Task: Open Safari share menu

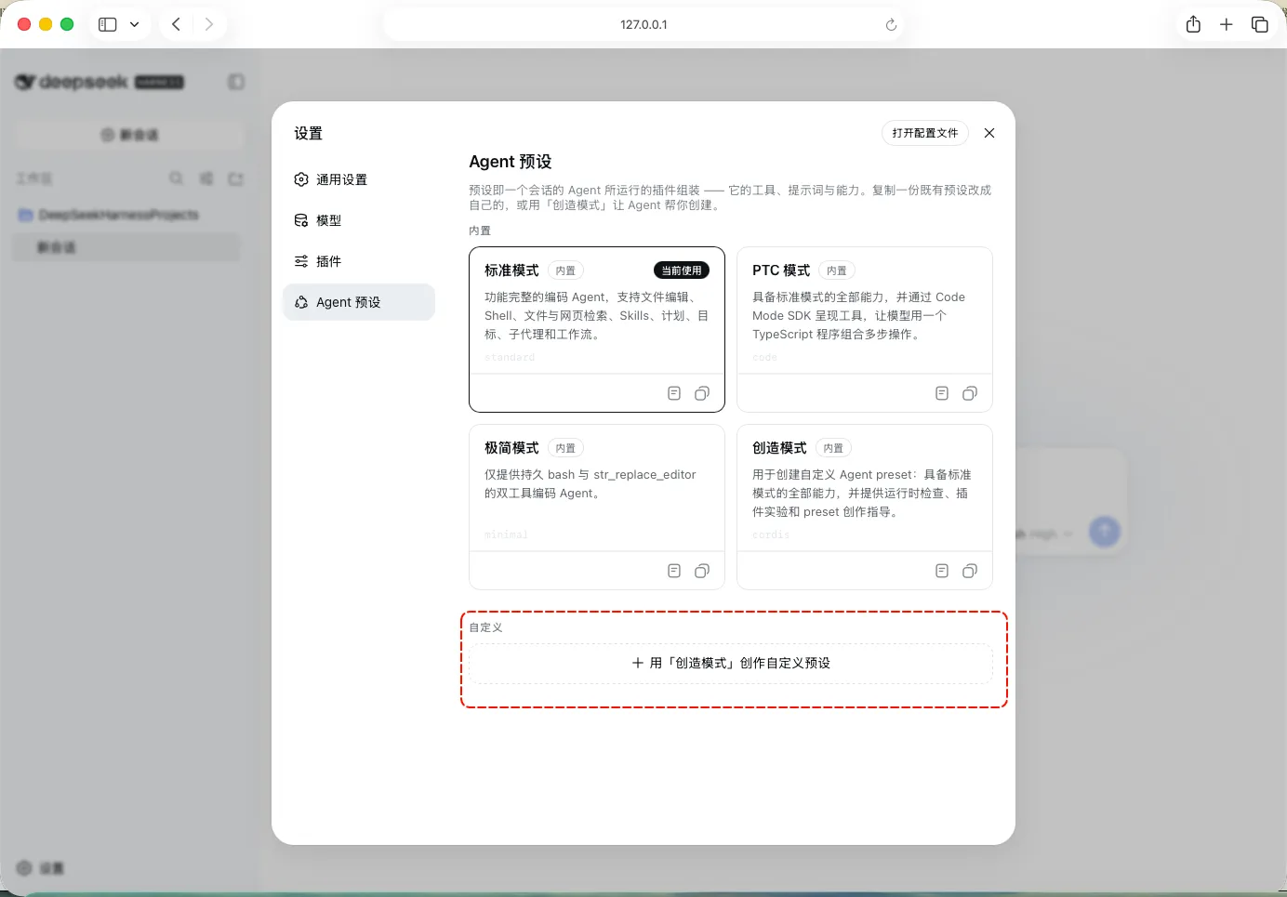Action: coord(1193,24)
